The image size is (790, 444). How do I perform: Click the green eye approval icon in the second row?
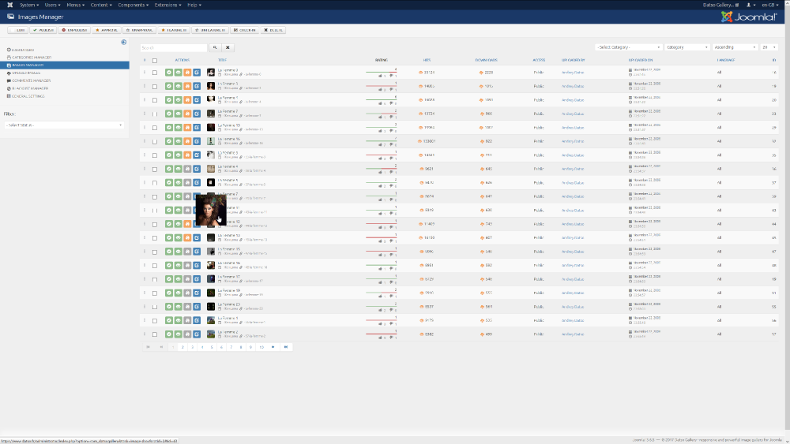(x=178, y=86)
